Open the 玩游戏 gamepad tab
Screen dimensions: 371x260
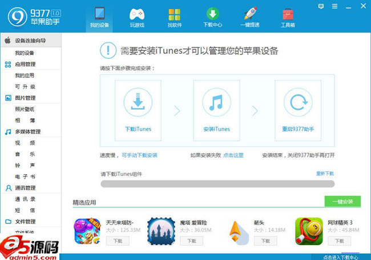tap(137, 17)
